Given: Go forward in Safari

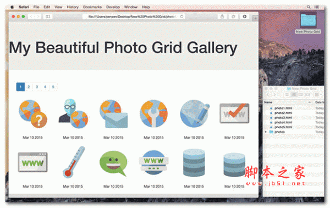Looking at the screenshot, I should [x=38, y=17].
